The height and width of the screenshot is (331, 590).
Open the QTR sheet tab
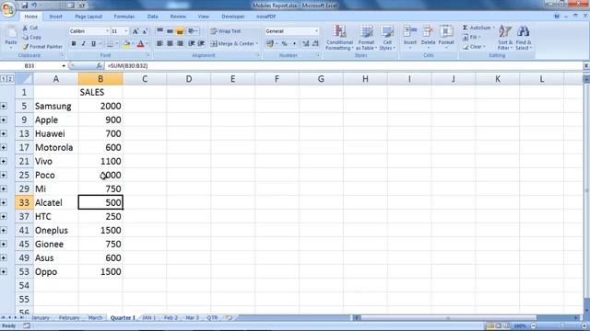(x=212, y=318)
